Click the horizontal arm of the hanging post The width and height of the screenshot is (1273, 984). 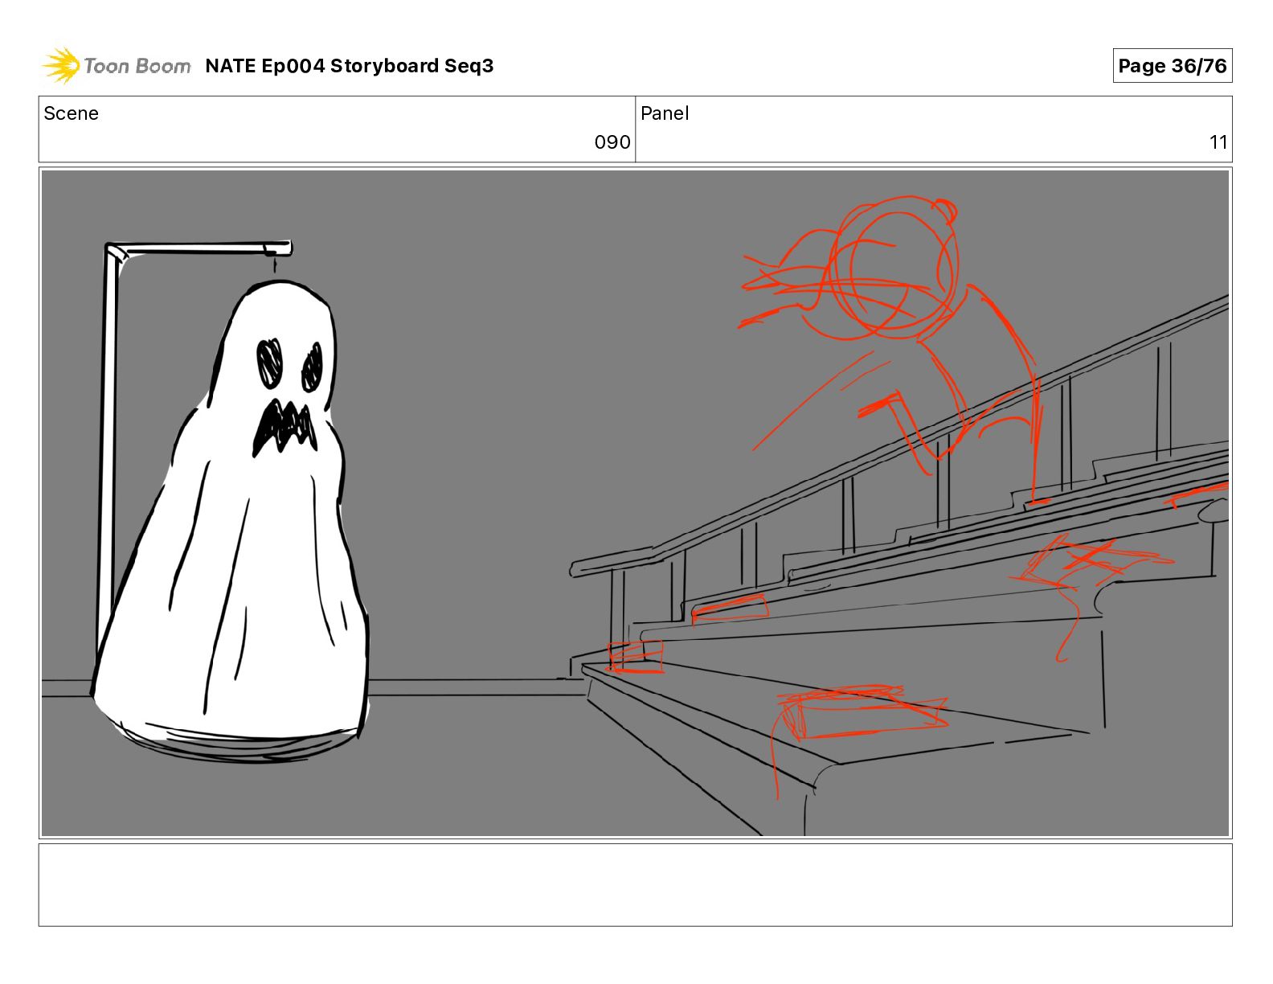point(197,248)
